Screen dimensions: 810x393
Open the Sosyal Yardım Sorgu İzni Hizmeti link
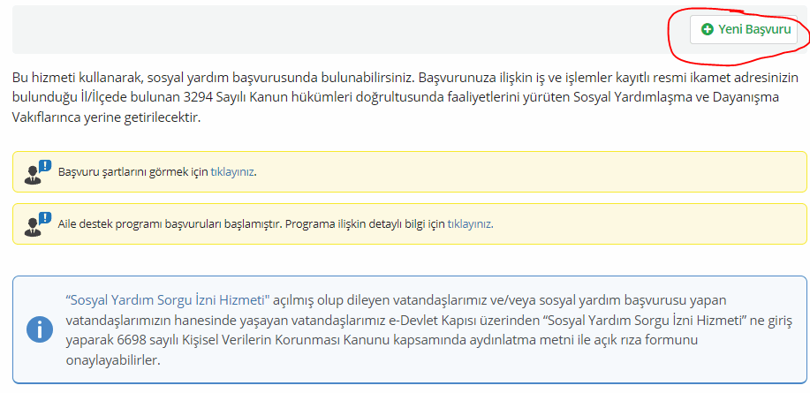pyautogui.click(x=169, y=300)
